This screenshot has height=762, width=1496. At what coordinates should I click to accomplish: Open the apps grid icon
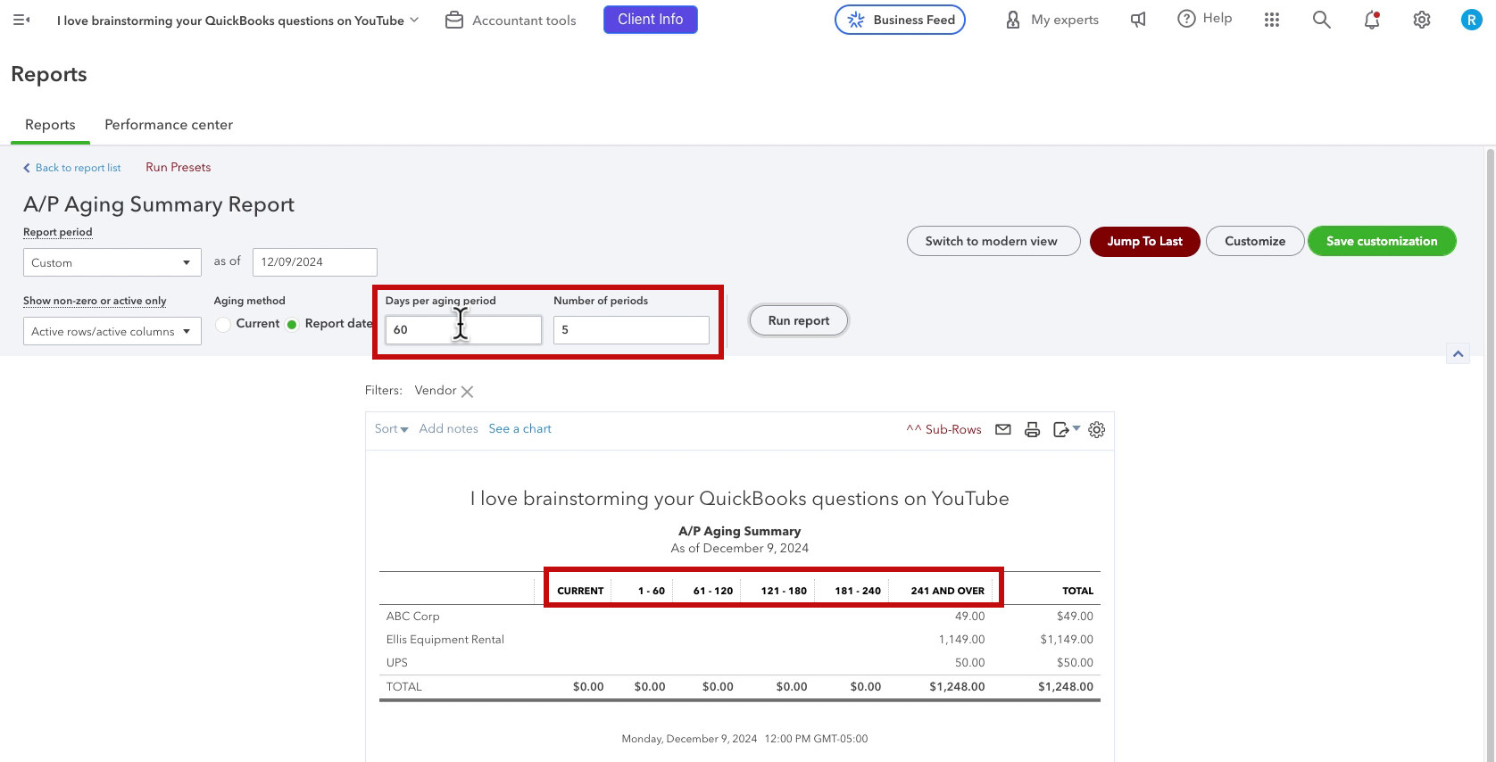click(1272, 20)
